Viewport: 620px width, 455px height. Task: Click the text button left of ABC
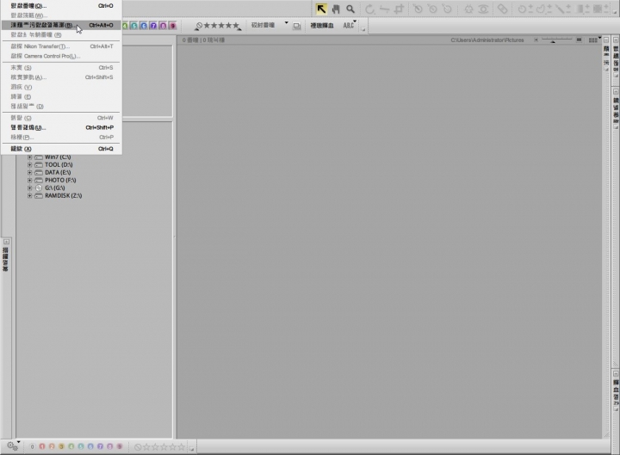(x=322, y=25)
